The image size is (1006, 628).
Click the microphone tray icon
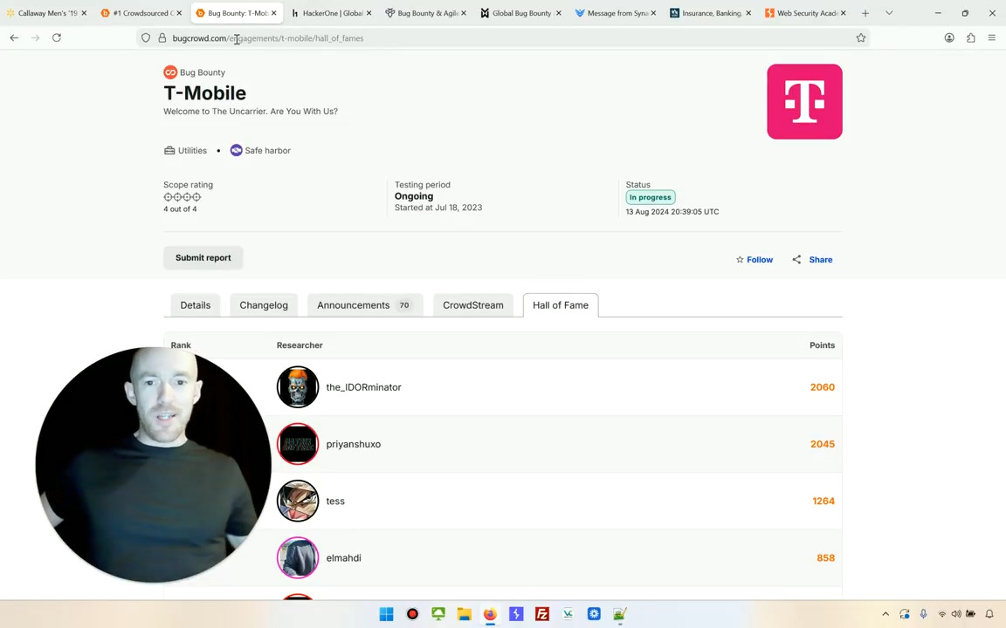(x=923, y=614)
